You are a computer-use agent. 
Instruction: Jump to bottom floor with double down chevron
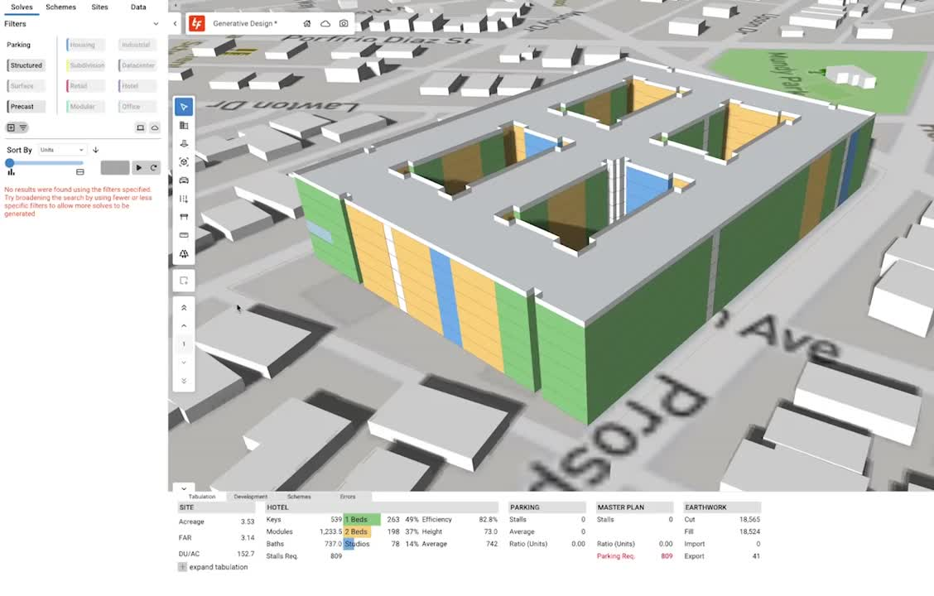(x=184, y=381)
